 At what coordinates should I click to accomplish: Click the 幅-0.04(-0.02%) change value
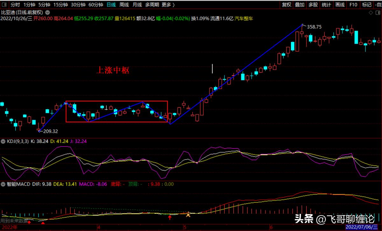pyautogui.click(x=173, y=19)
